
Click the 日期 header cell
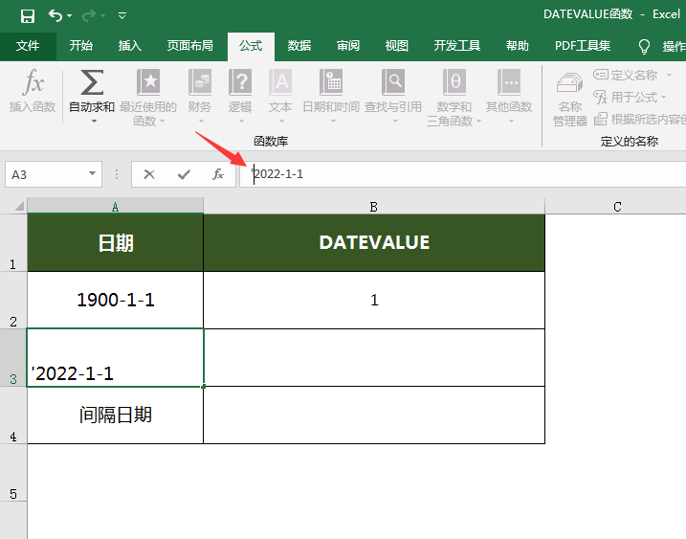point(116,243)
